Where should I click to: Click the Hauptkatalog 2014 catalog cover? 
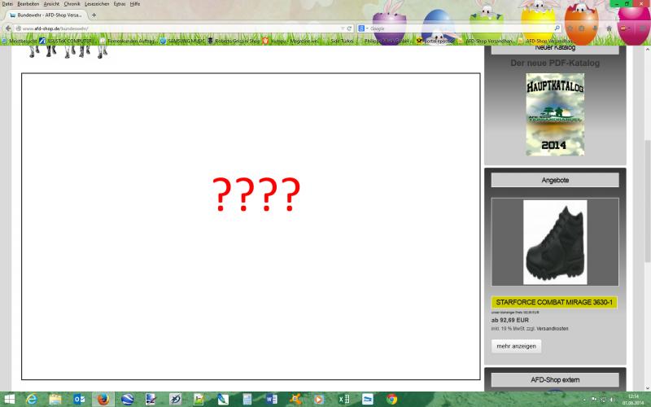(x=554, y=114)
